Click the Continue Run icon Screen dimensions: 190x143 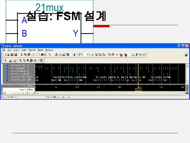click(100, 55)
